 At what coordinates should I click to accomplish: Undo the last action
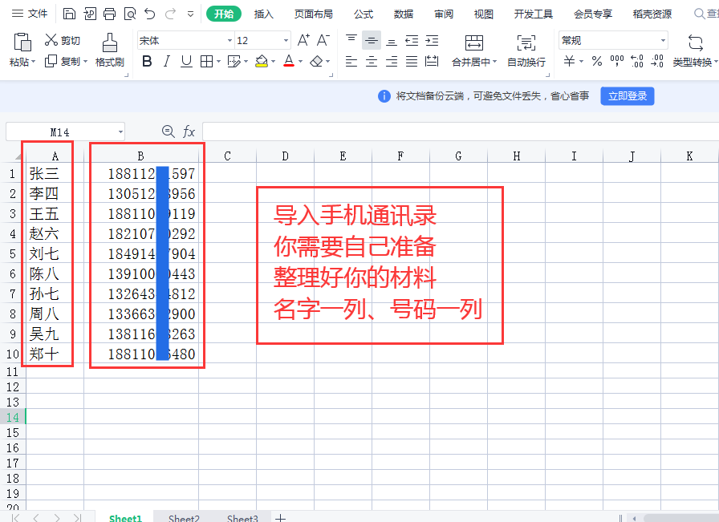tap(150, 14)
